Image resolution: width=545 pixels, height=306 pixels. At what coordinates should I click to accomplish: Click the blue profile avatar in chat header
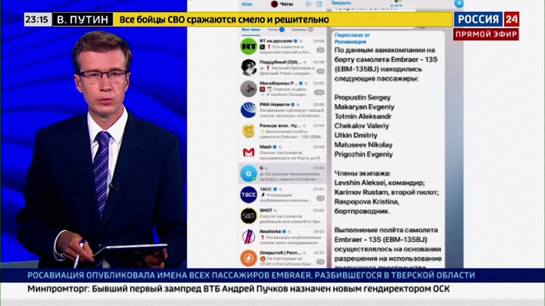click(459, 3)
